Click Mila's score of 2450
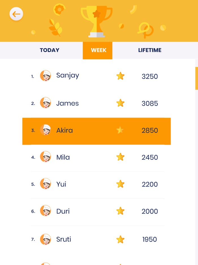 [x=150, y=157]
